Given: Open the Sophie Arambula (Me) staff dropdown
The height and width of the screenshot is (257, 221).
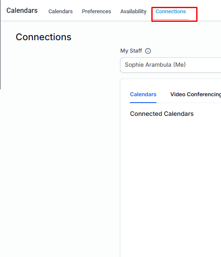Looking at the screenshot, I should [x=171, y=65].
